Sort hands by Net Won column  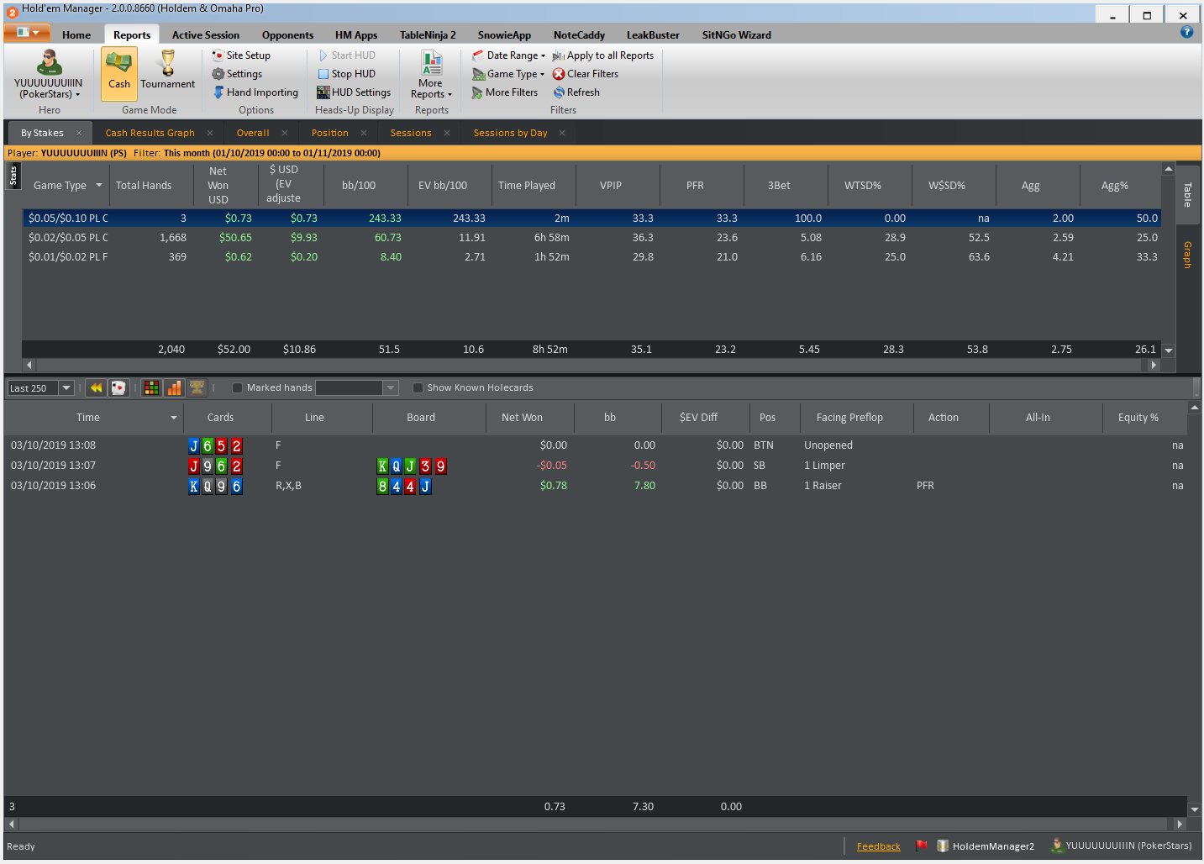point(522,418)
